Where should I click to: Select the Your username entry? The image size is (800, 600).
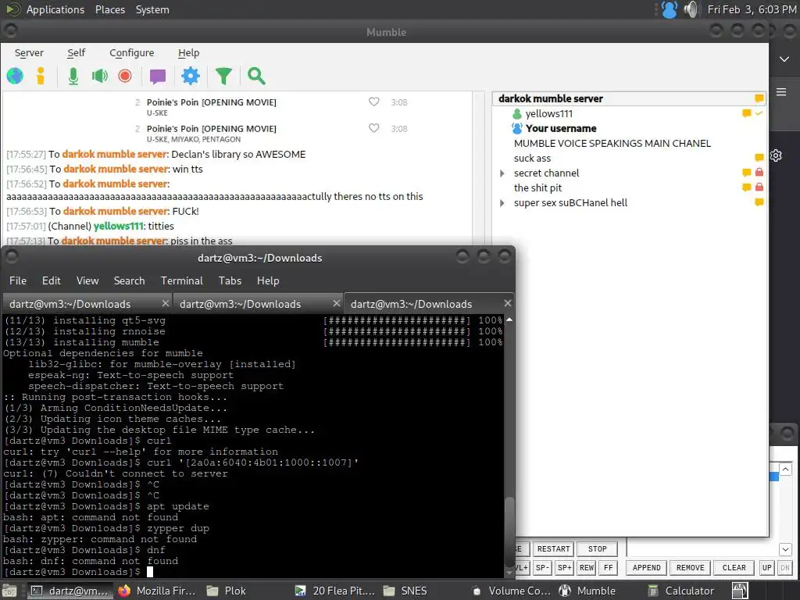point(561,129)
